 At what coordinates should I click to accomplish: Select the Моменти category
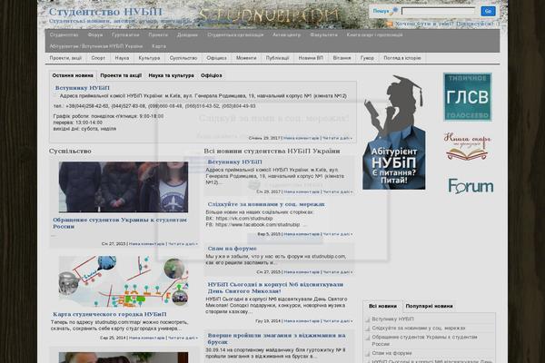(x=246, y=58)
